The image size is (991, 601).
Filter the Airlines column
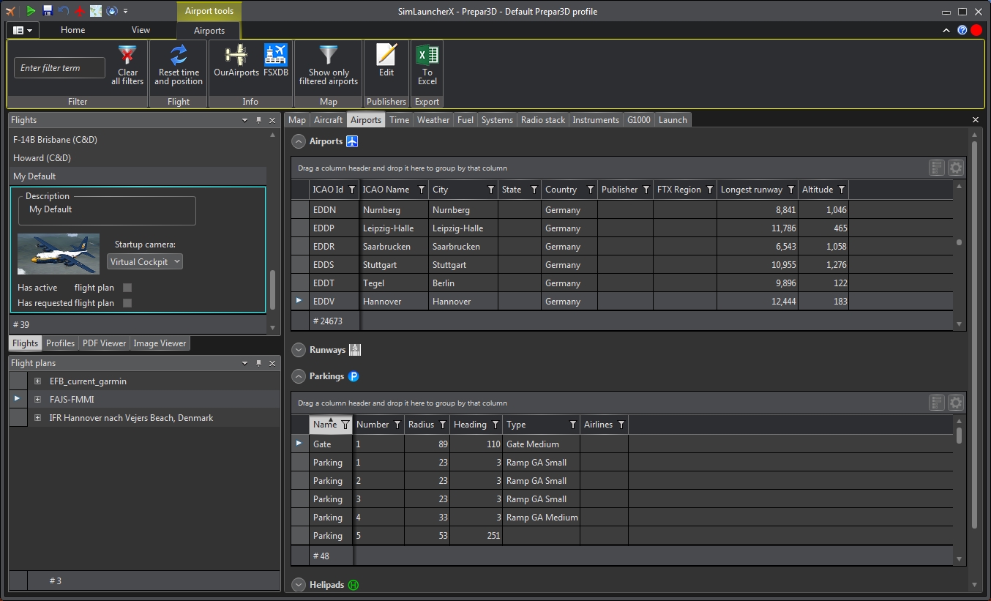(x=621, y=425)
